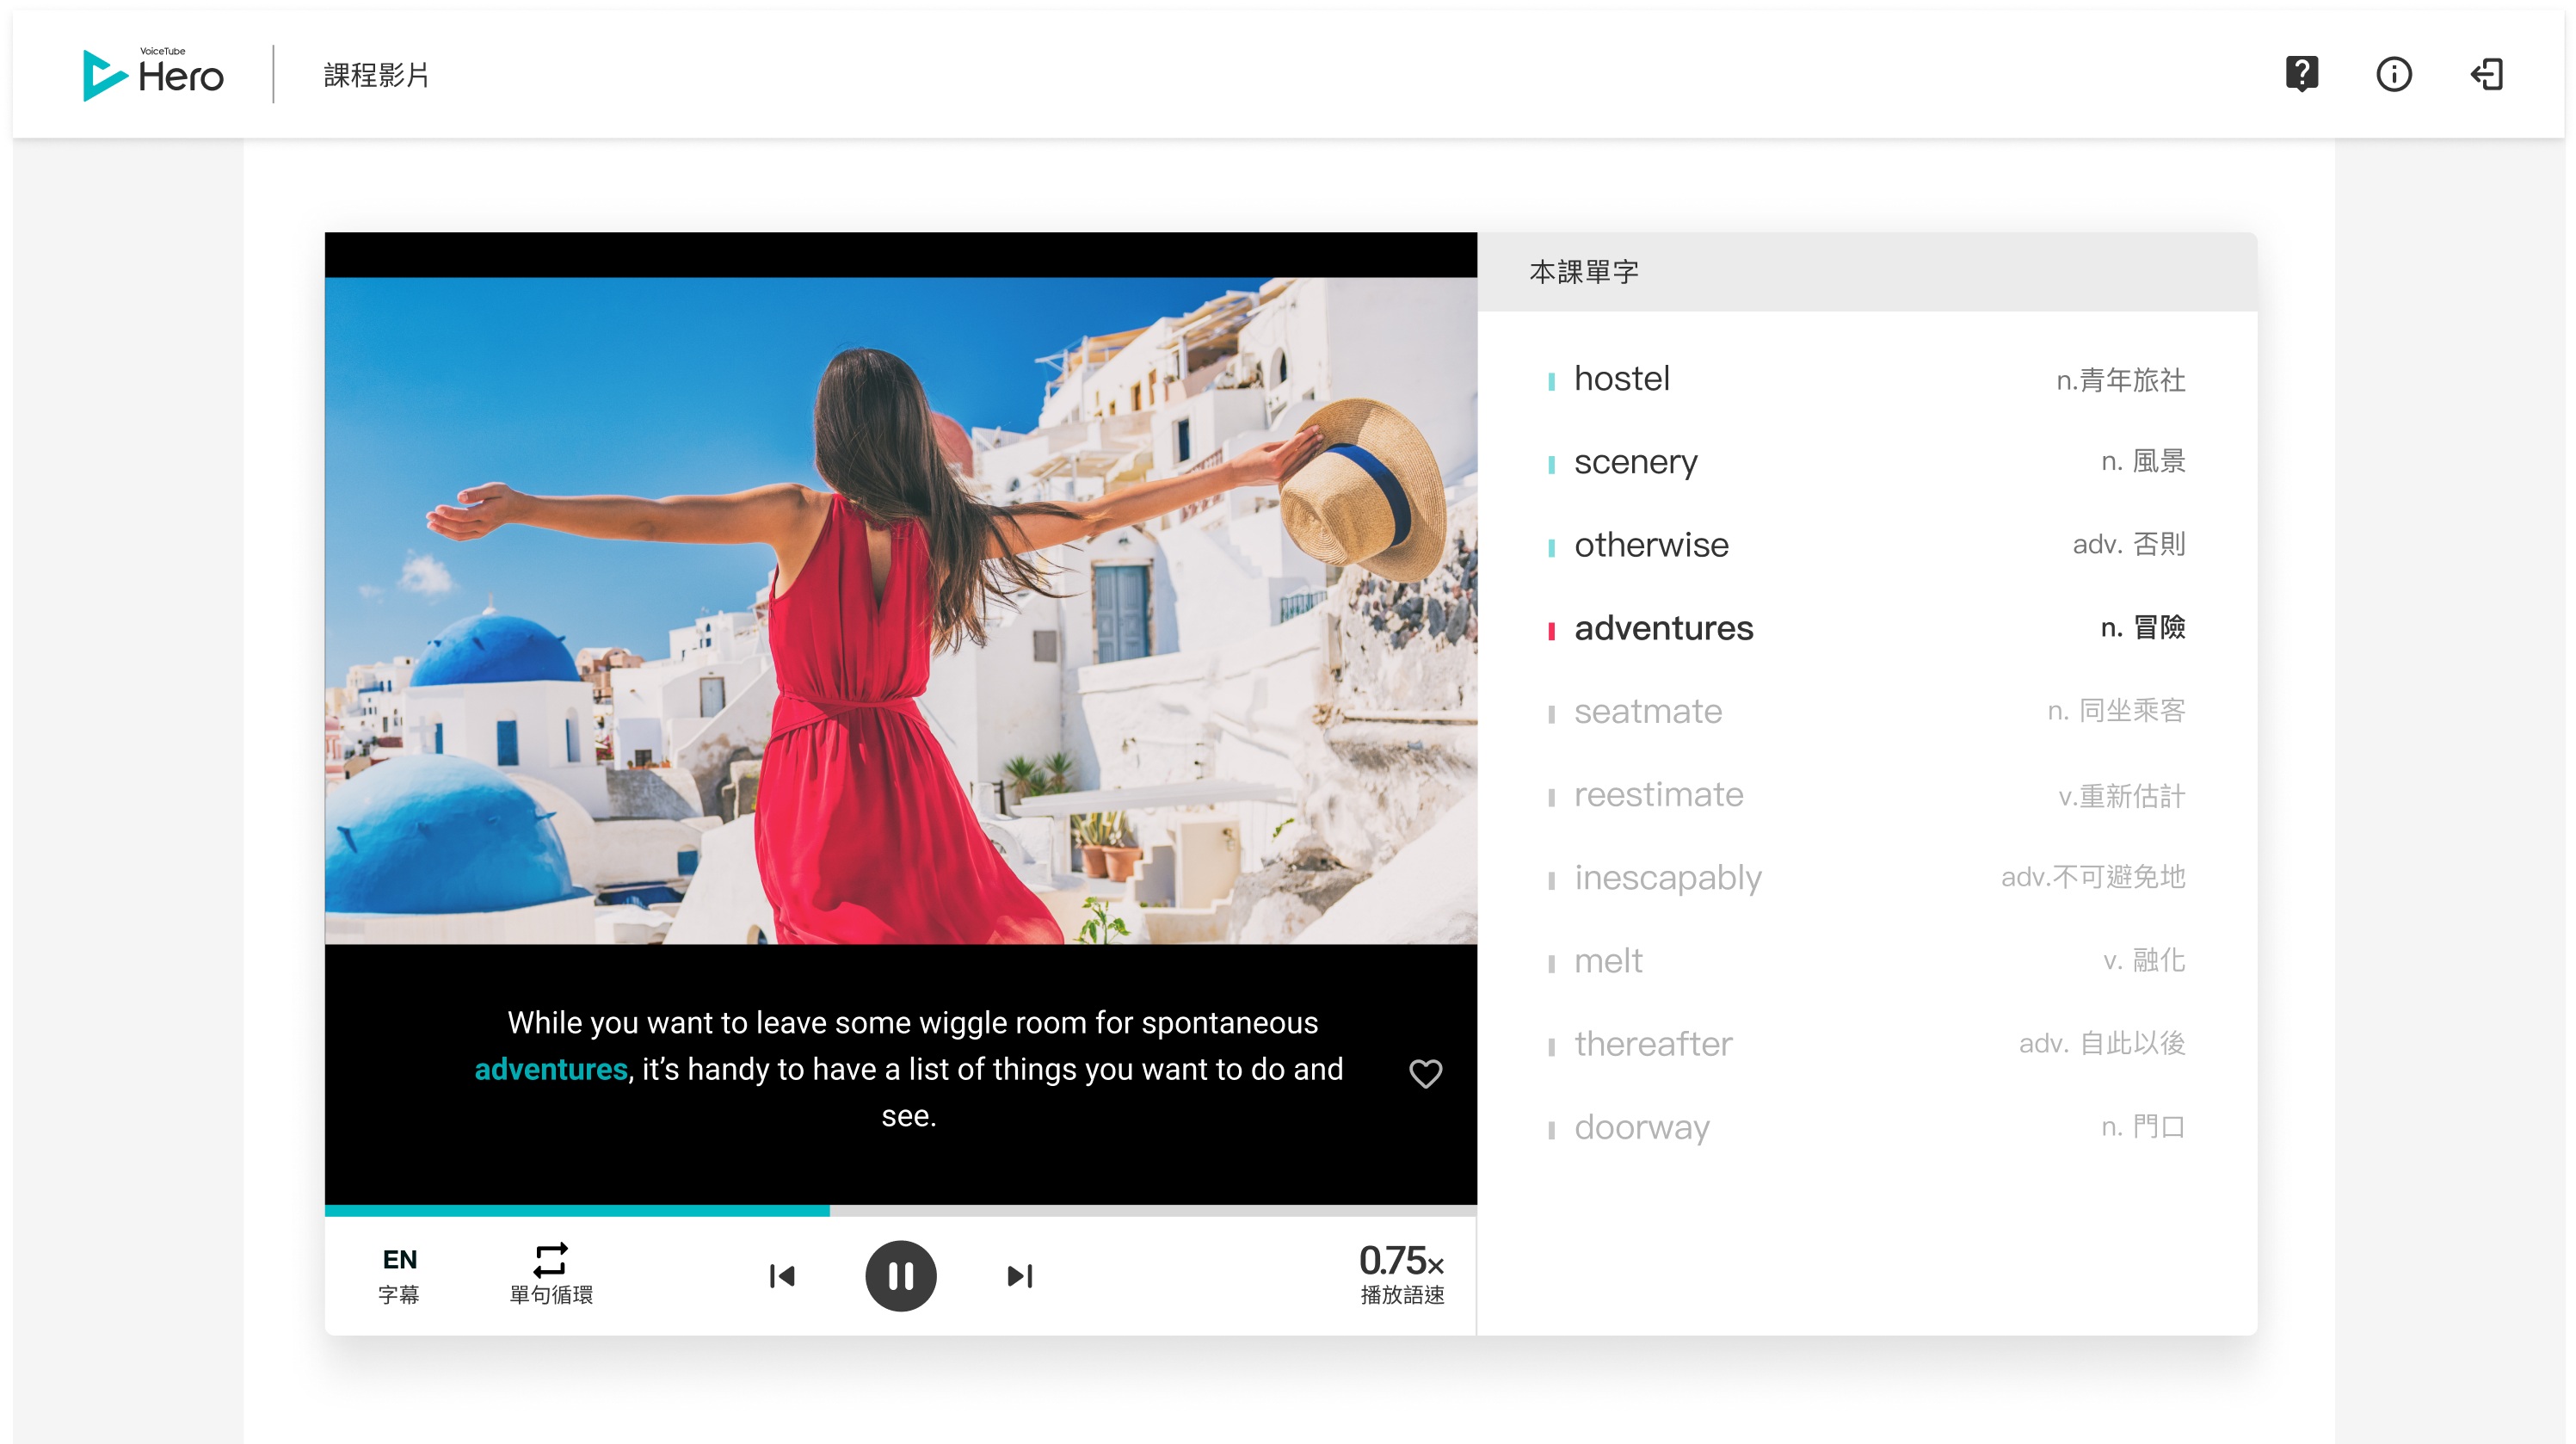Select the vocabulary word 'inescapably'
This screenshot has height=1444, width=2576.
click(x=1667, y=877)
